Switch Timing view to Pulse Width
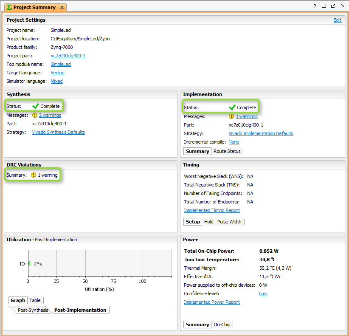349x336 pixels. pos(229,222)
